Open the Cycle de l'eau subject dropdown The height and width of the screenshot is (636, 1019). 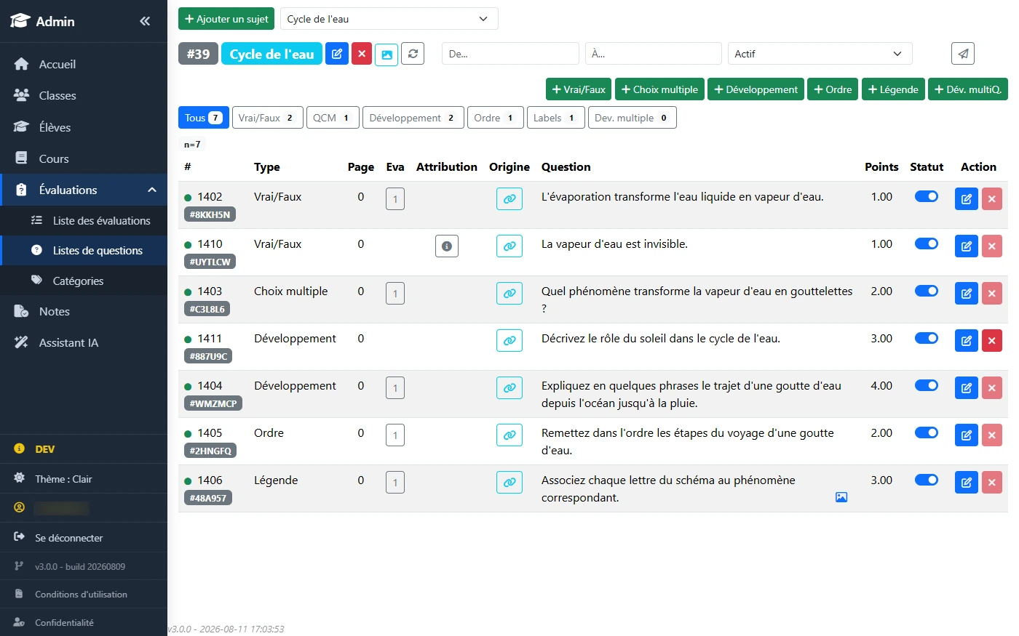click(389, 19)
